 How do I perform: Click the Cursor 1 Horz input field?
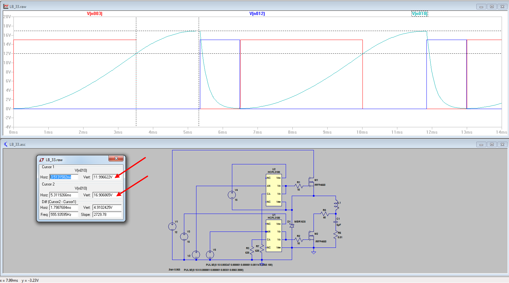click(x=64, y=177)
